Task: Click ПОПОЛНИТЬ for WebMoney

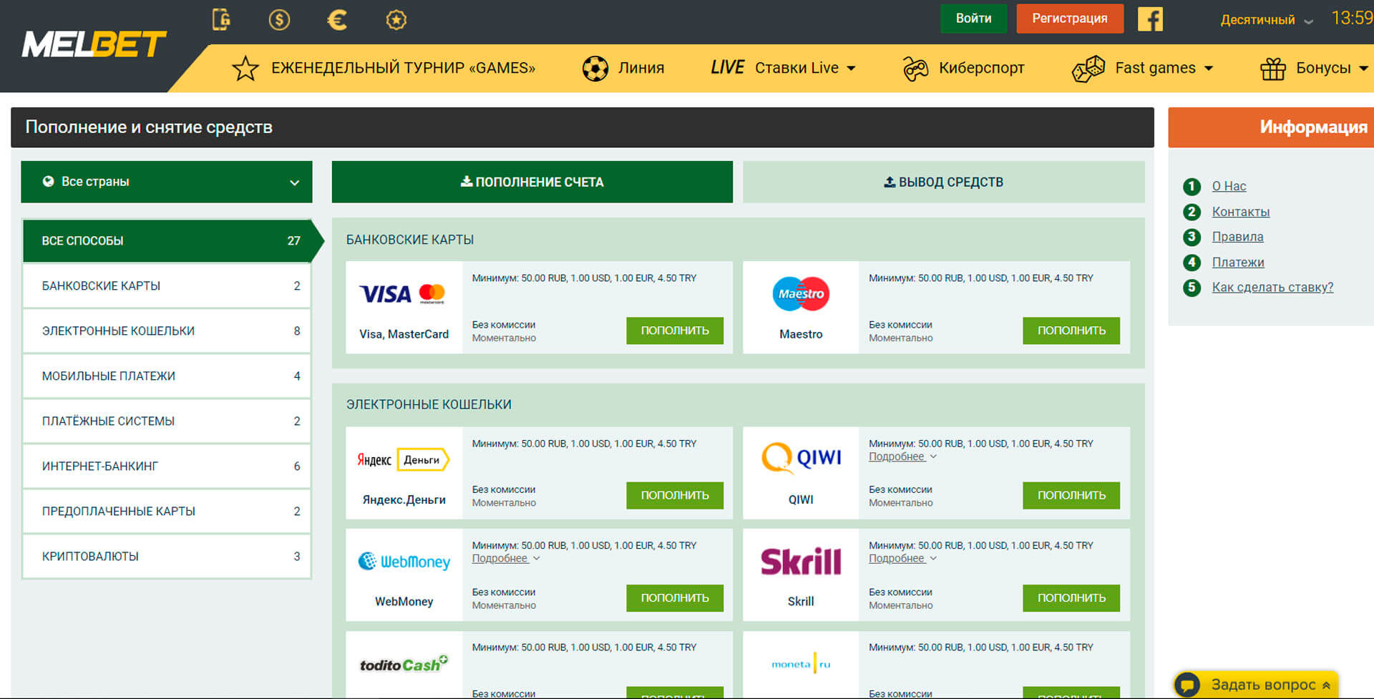Action: click(675, 598)
